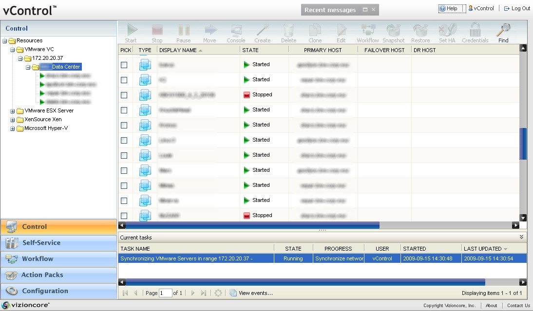Maximize the Recent messages panel

coord(365,10)
